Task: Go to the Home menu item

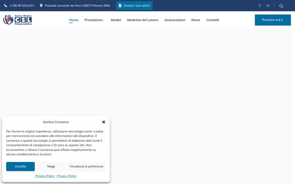Action: click(74, 20)
